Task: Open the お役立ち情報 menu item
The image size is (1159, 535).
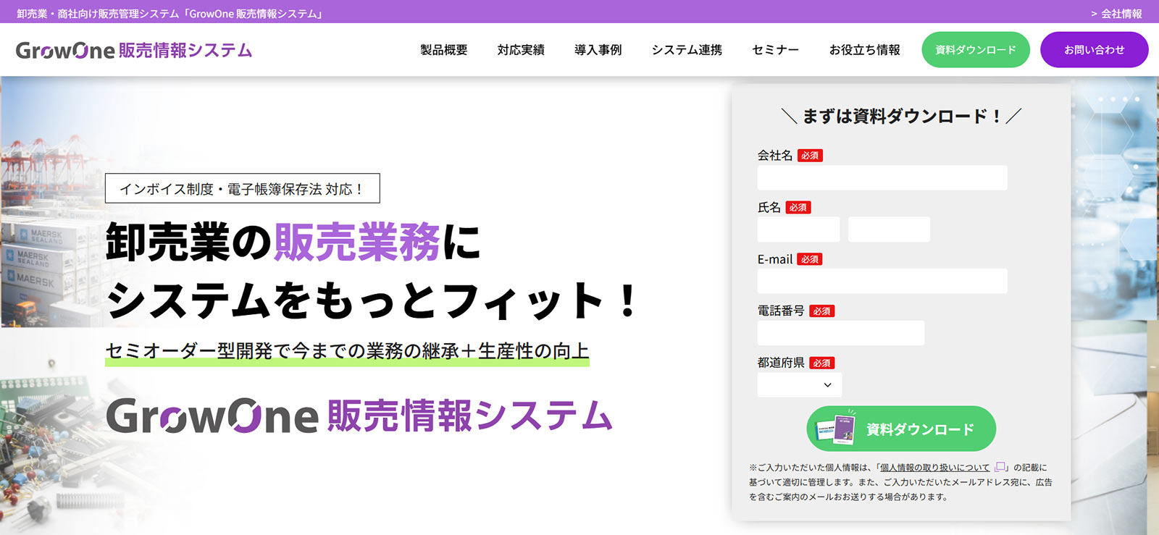Action: pos(865,50)
